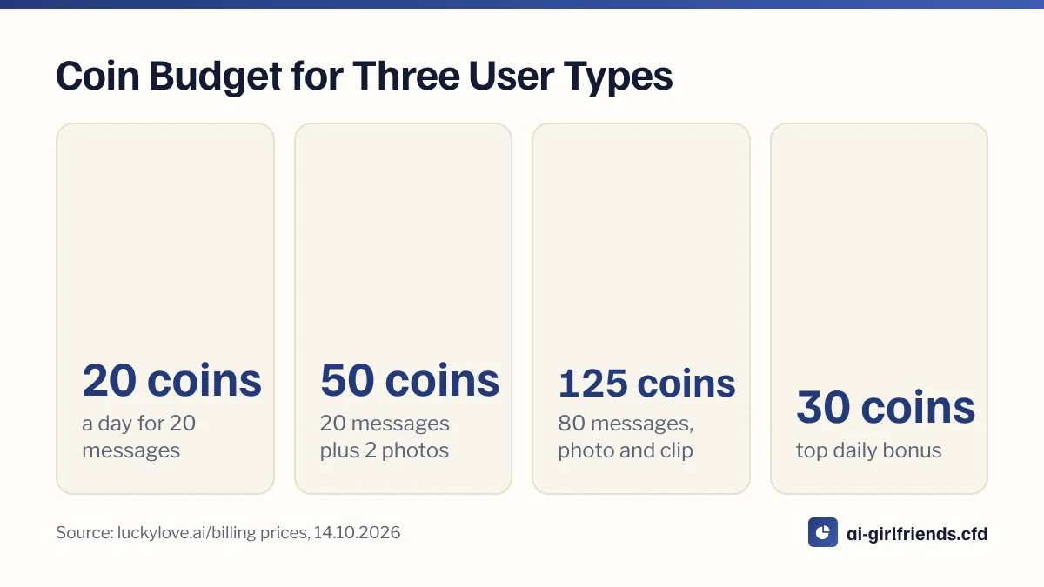The width and height of the screenshot is (1044, 587).
Task: Click the date 14.10.2026 in source line
Action: [357, 533]
